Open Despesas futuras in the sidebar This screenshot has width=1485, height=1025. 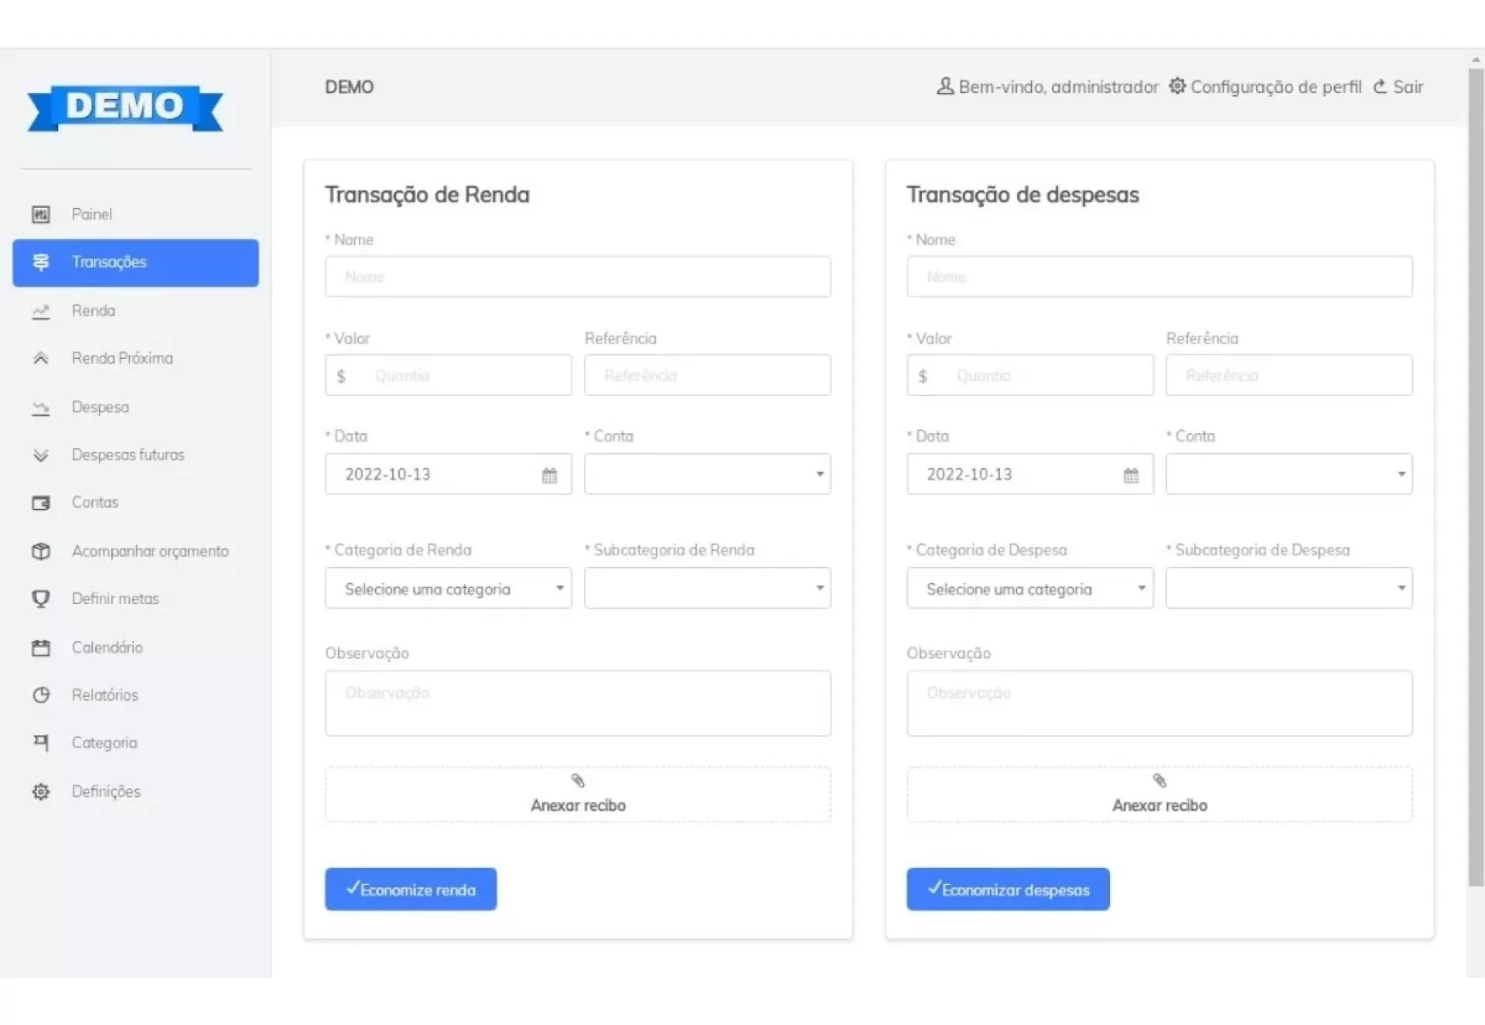(x=128, y=455)
